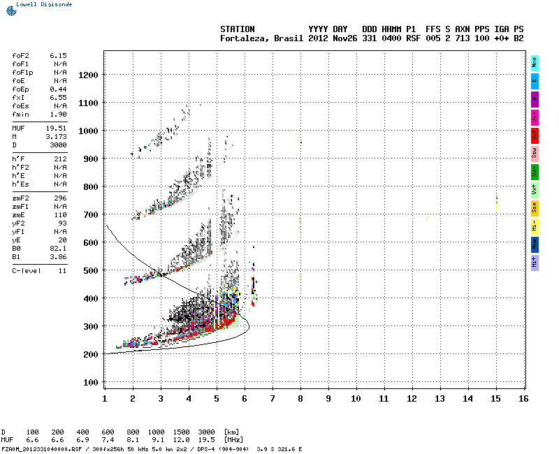Screen dimensions: 559x454
Task: Select the lavender Hi+ legend swatch
Action: (535, 263)
